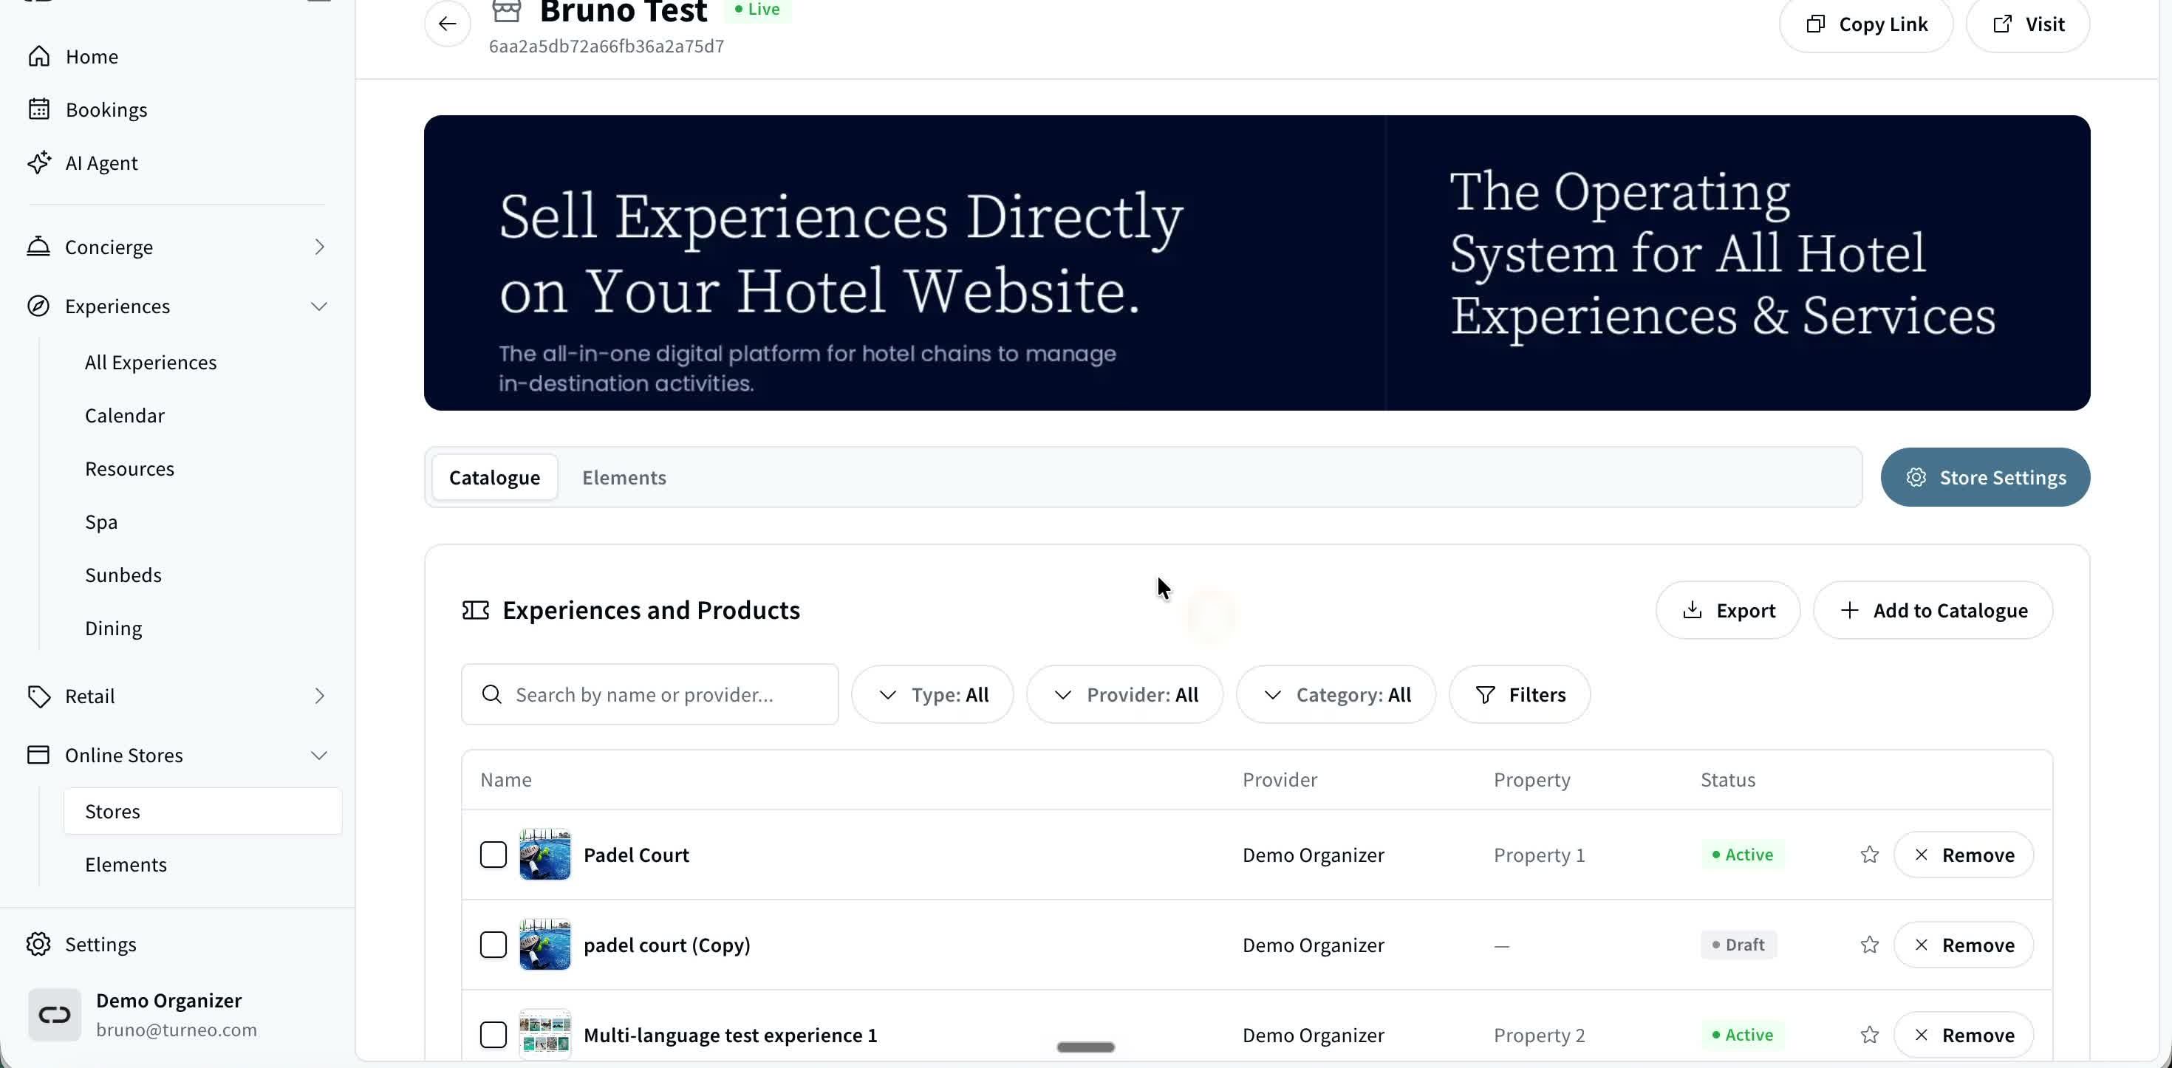Click the magnifier icon in search box
Viewport: 2172px width, 1068px height.
coord(491,694)
